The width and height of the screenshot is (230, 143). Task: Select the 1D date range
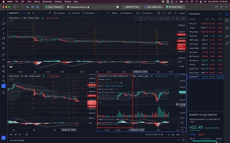(20, 134)
